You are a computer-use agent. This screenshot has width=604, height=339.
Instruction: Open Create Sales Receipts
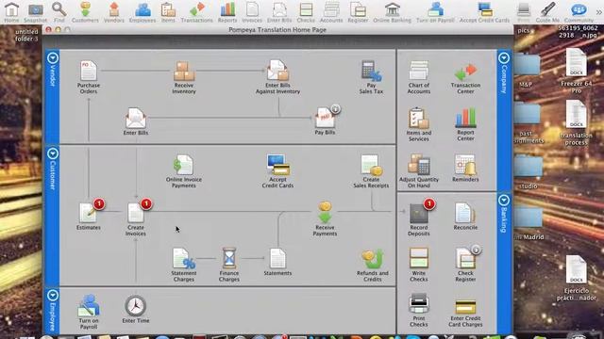coord(371,171)
